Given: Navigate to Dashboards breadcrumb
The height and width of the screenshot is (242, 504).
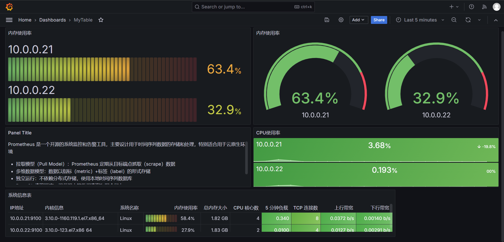Looking at the screenshot, I should click(x=52, y=20).
